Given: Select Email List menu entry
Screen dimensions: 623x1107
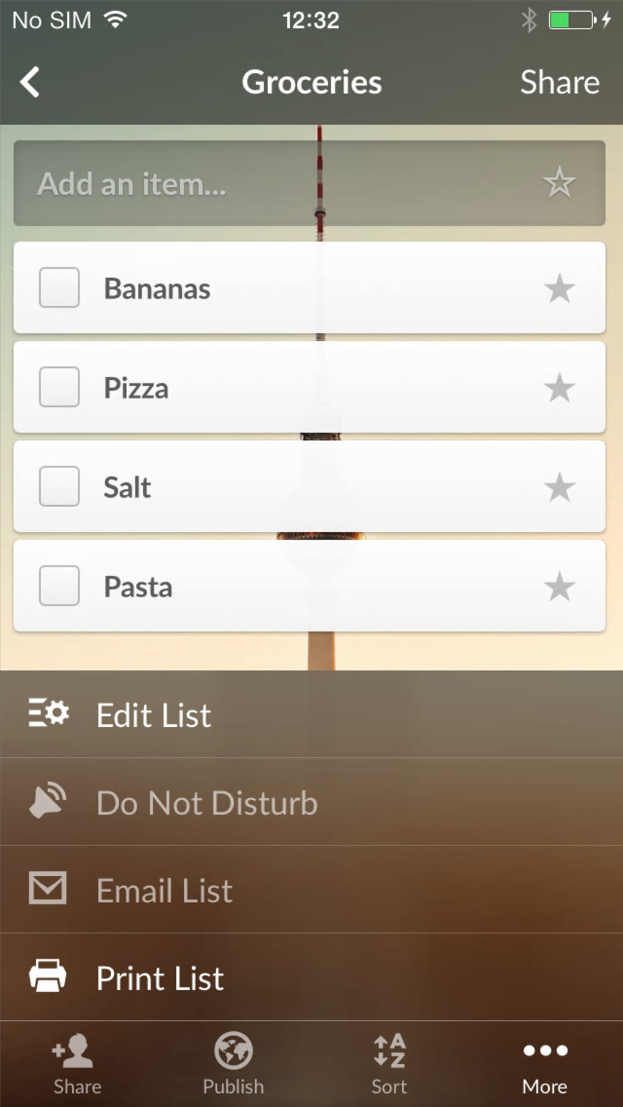Looking at the screenshot, I should (x=164, y=890).
